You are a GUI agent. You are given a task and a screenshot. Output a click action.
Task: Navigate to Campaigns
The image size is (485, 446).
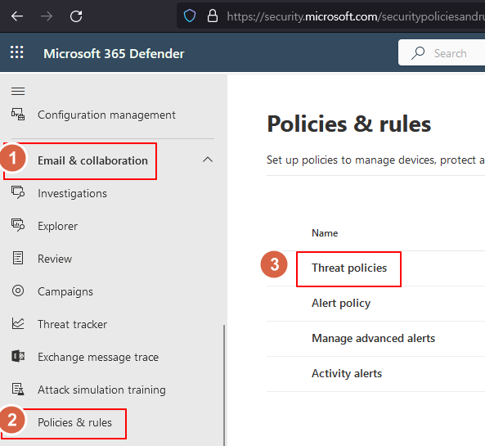65,292
